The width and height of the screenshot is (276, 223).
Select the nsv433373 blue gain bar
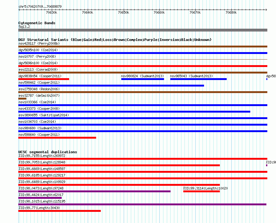134,112
